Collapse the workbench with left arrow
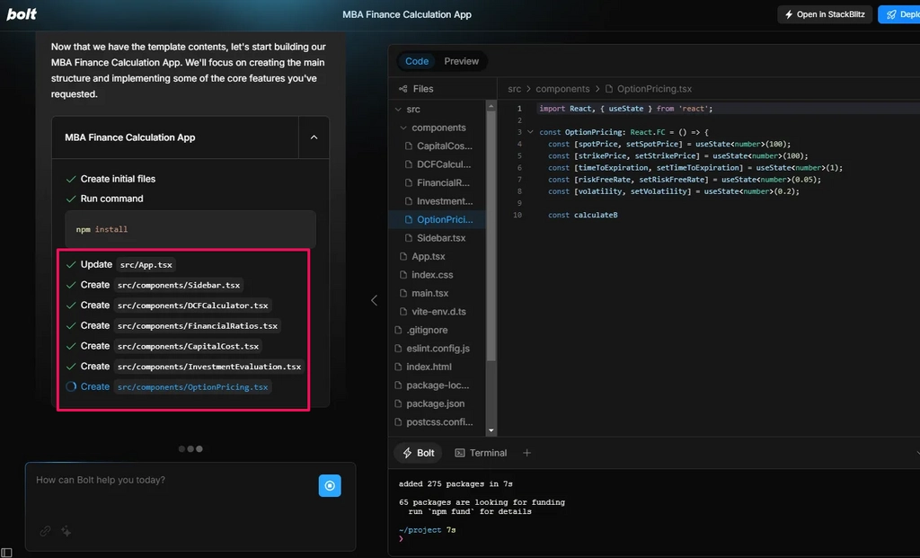The height and width of the screenshot is (558, 920). [x=375, y=300]
